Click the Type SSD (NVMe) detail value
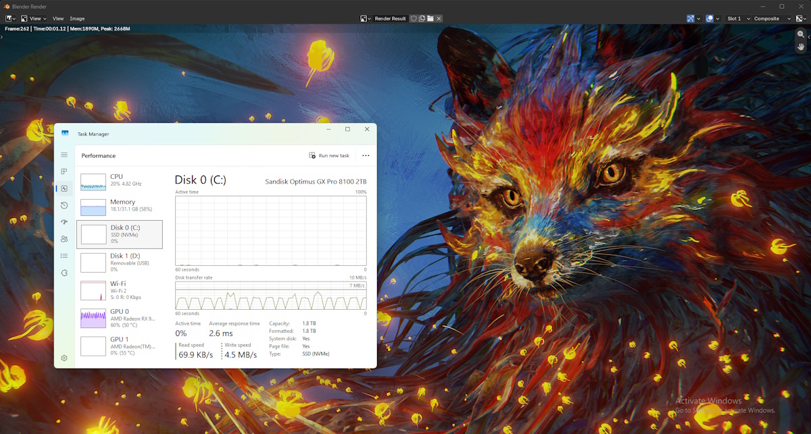Viewport: 811px width, 434px height. [315, 354]
